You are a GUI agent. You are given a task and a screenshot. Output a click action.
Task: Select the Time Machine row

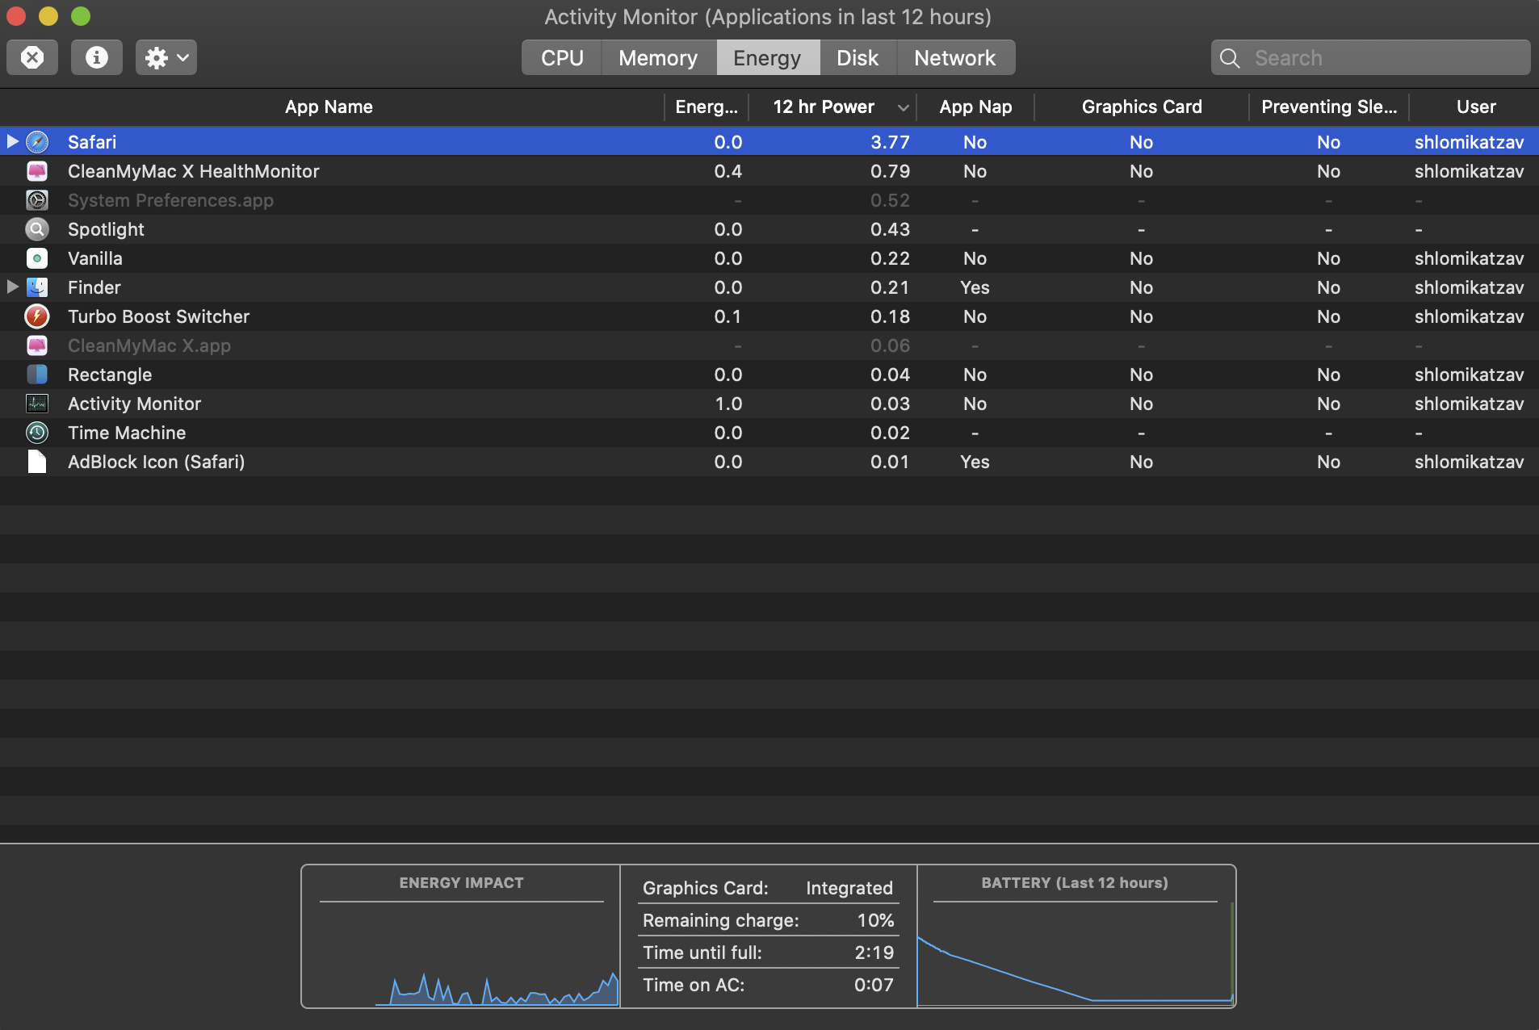click(769, 433)
